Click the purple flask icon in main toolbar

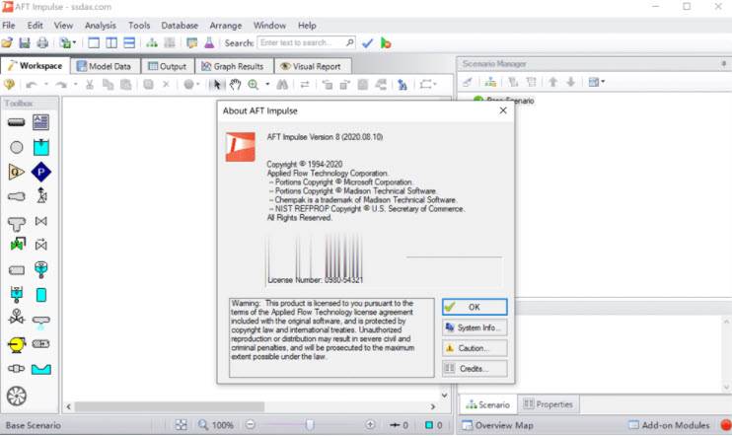pyautogui.click(x=209, y=43)
